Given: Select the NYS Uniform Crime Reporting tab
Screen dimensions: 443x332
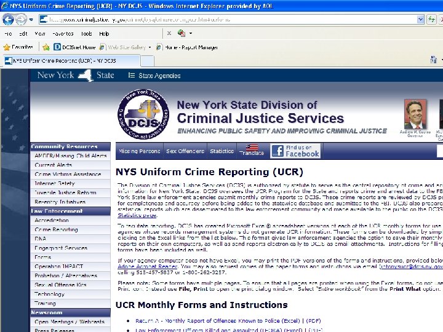Looking at the screenshot, I should pyautogui.click(x=71, y=61).
